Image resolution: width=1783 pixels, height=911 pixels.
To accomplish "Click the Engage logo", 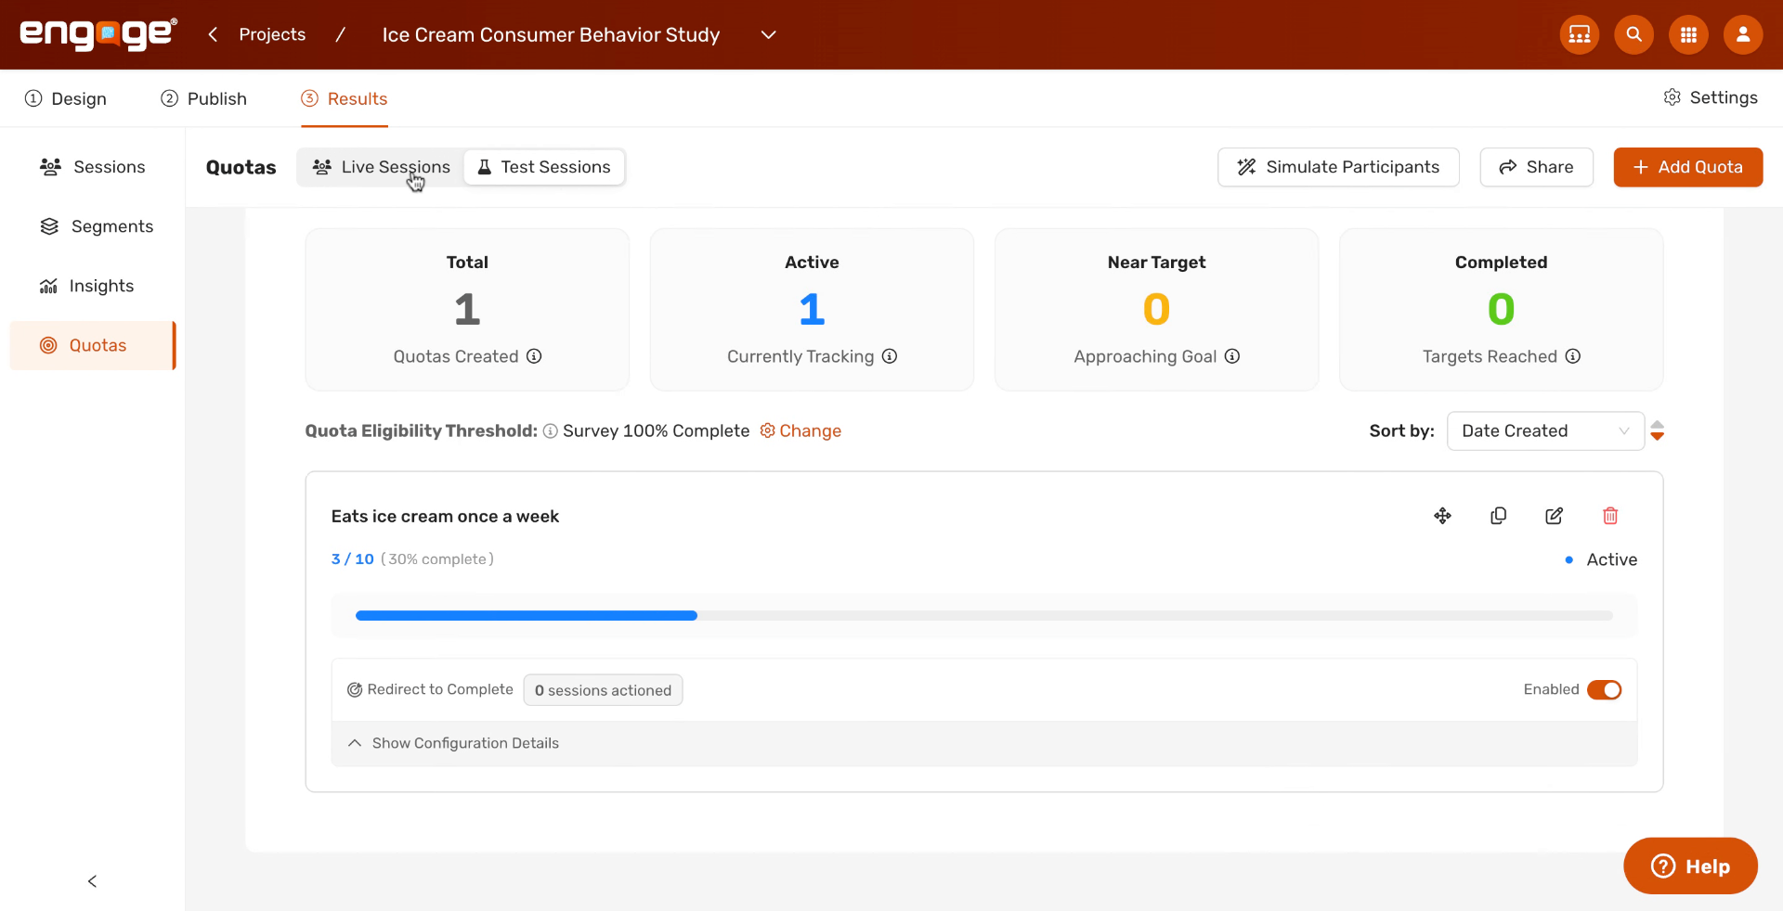I will click(98, 34).
